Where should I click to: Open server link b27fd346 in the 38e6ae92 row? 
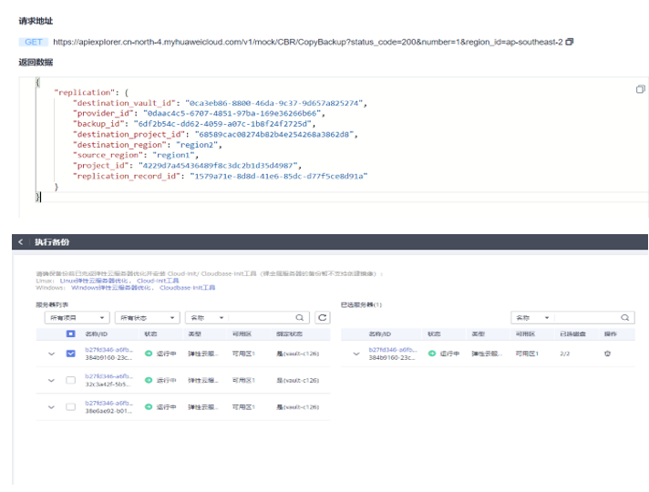click(x=108, y=403)
